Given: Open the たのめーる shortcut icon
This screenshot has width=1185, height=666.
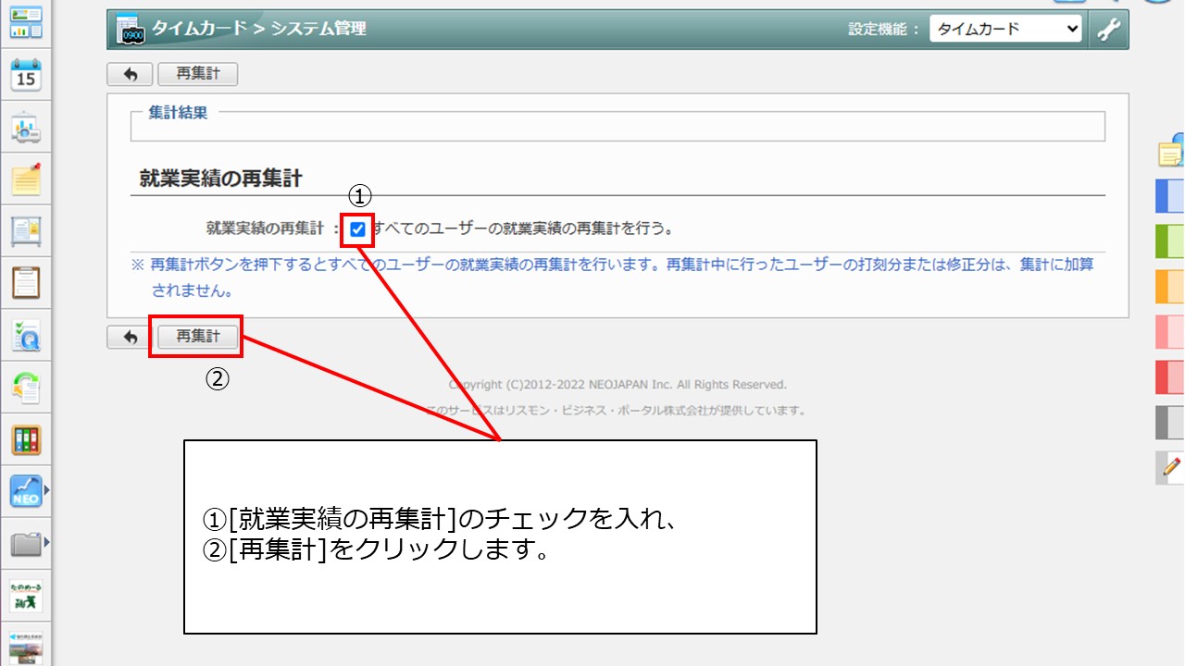Looking at the screenshot, I should tap(26, 597).
